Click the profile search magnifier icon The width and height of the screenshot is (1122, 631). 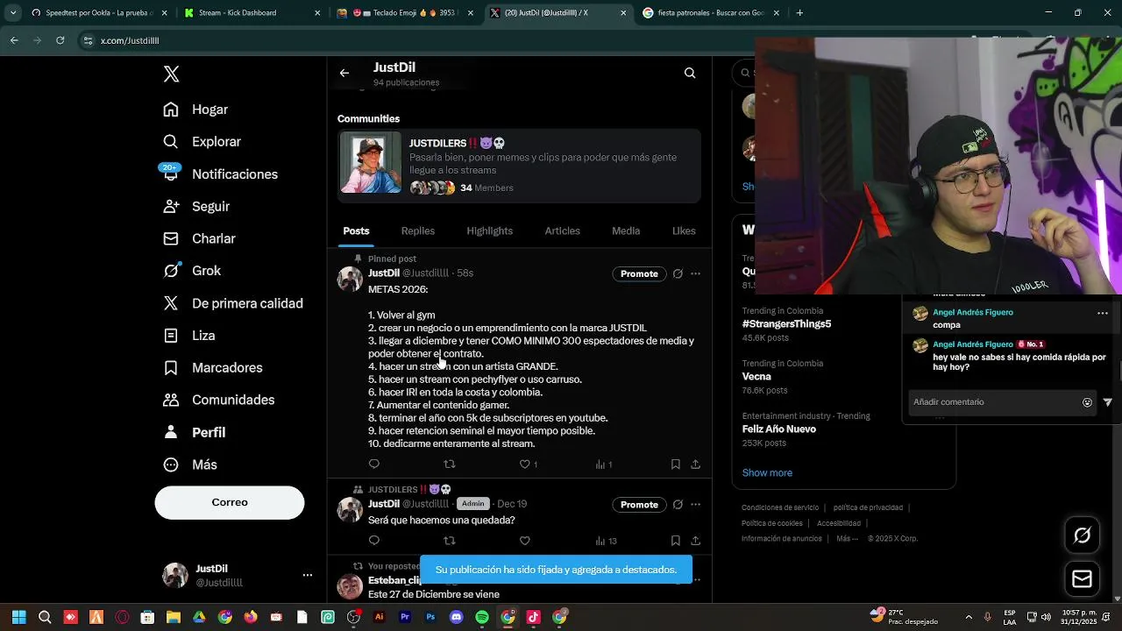[690, 74]
